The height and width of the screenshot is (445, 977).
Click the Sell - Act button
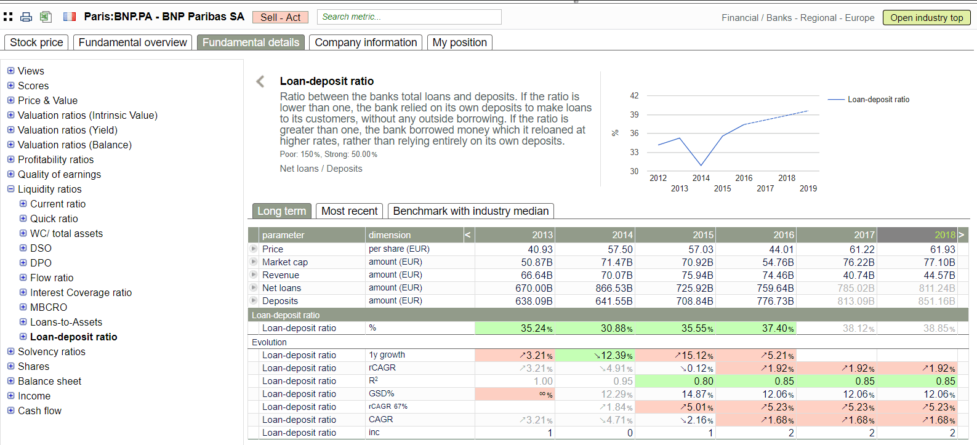(x=280, y=17)
